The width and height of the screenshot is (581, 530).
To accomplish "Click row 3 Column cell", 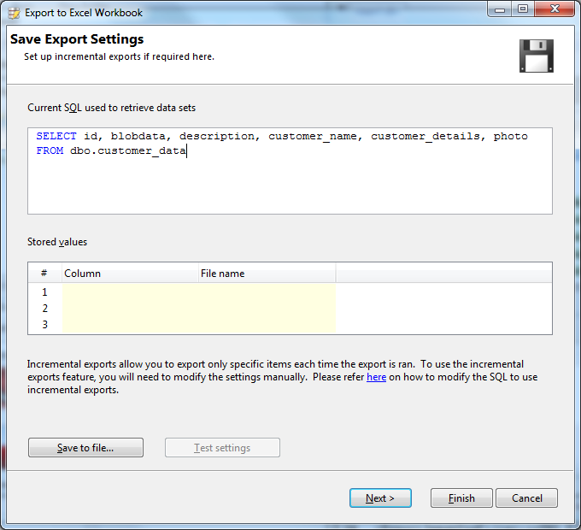I will [x=130, y=325].
